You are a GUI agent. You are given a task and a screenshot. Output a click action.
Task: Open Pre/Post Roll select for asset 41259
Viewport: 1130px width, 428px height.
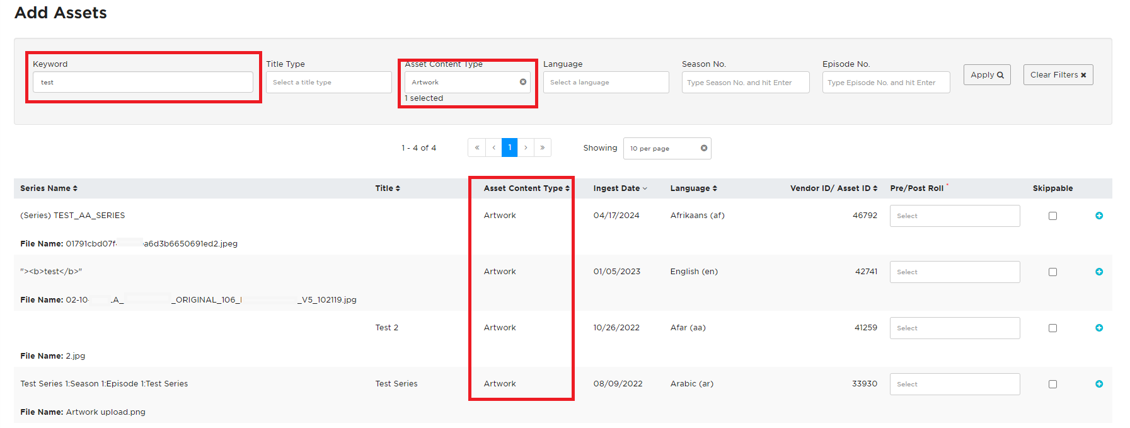955,328
